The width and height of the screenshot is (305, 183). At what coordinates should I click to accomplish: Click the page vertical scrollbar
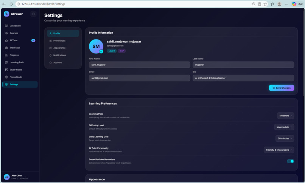click(x=304, y=53)
